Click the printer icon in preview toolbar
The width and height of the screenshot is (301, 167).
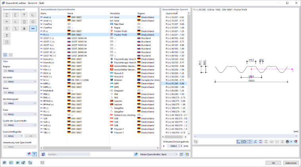click(288, 142)
